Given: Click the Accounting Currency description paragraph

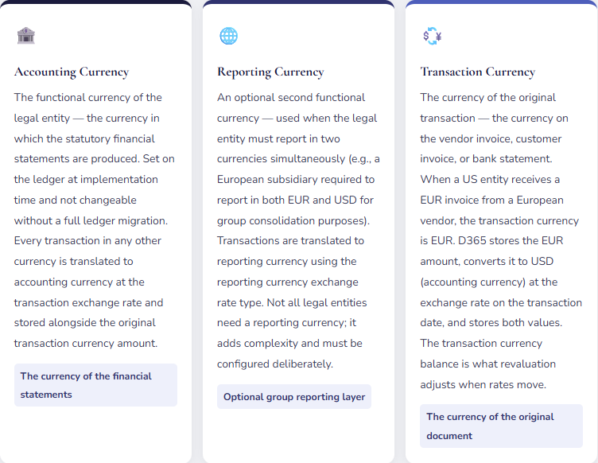Looking at the screenshot, I should point(95,220).
